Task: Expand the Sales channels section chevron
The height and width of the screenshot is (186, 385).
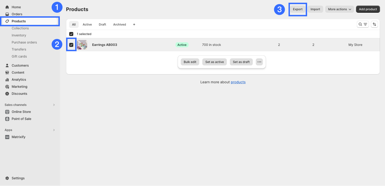Action: pos(54,105)
